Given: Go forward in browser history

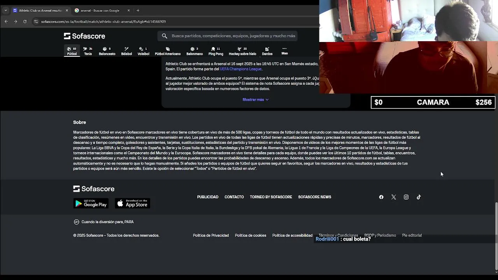Looking at the screenshot, I should [x=16, y=21].
